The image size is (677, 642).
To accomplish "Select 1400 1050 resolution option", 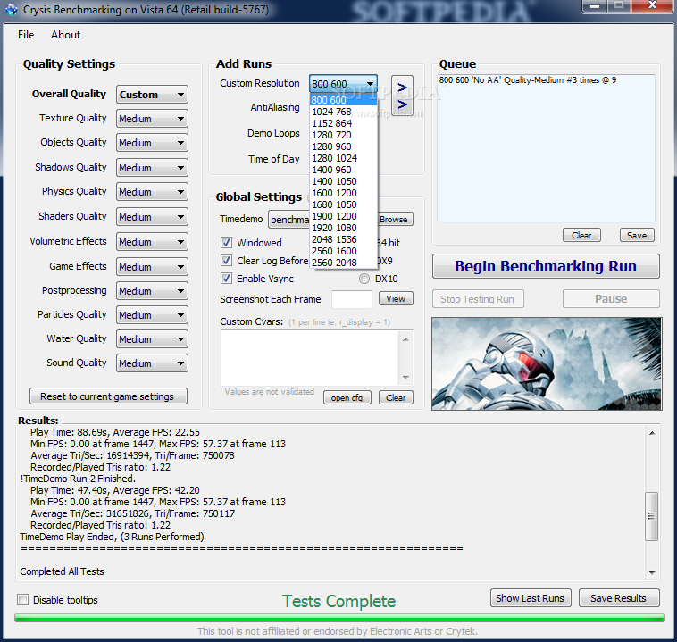I will (x=343, y=181).
